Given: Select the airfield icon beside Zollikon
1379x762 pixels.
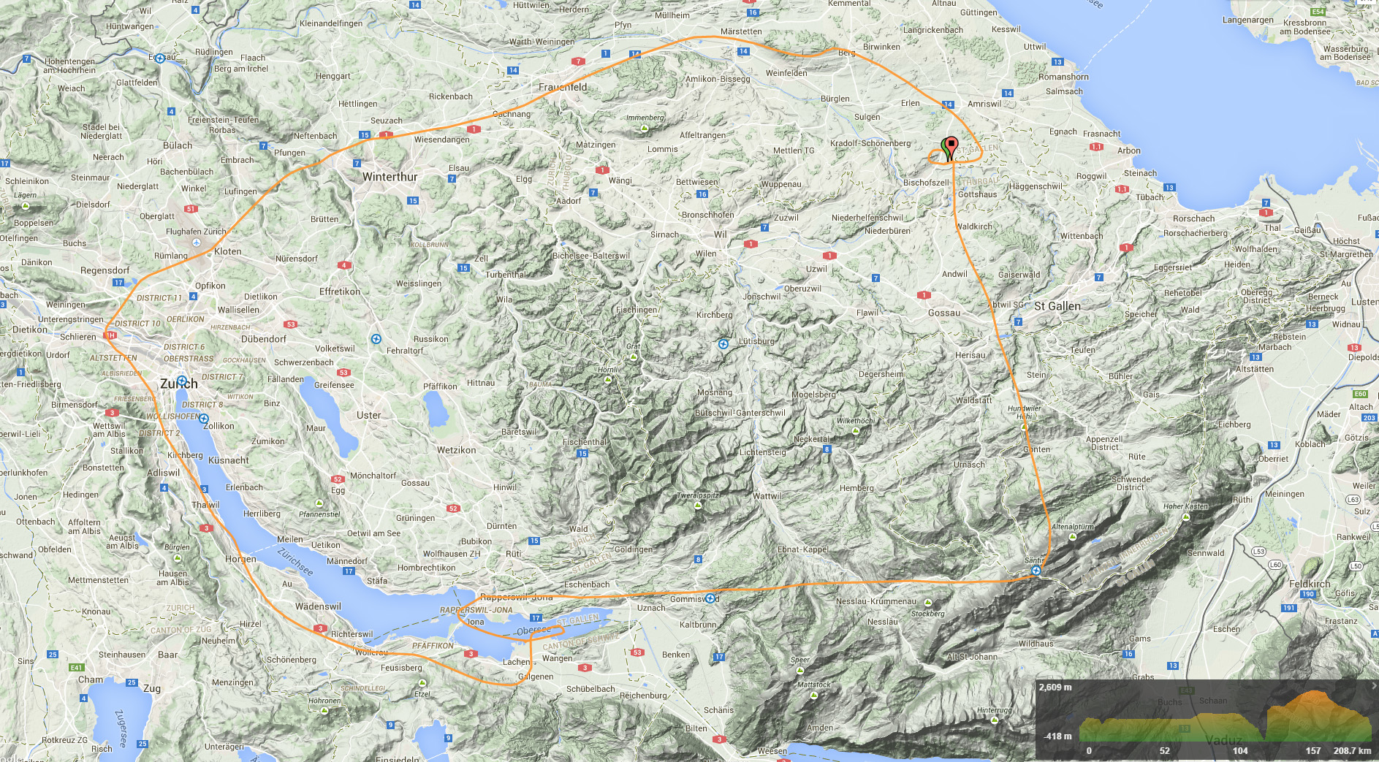Looking at the screenshot, I should [x=204, y=419].
